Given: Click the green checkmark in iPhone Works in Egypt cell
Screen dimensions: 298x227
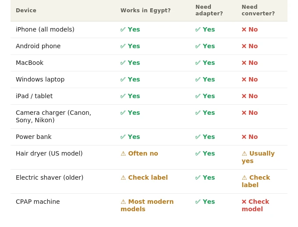Looking at the screenshot, I should [123, 29].
